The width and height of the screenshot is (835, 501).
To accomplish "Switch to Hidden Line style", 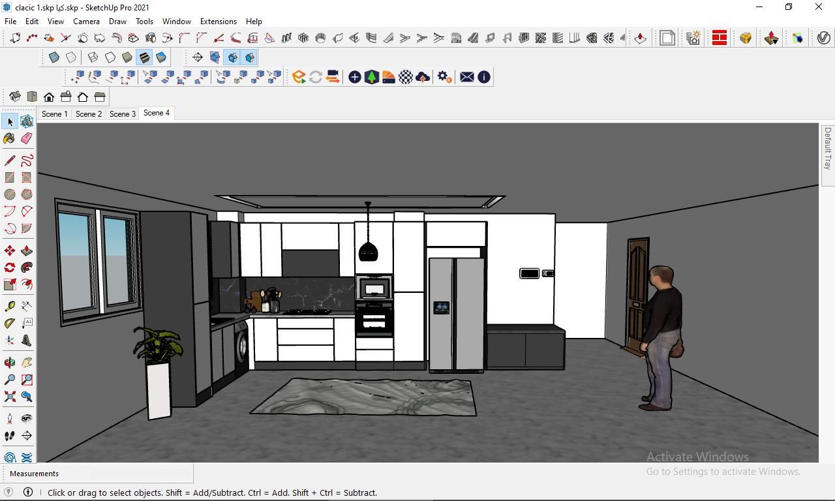I will coord(110,57).
